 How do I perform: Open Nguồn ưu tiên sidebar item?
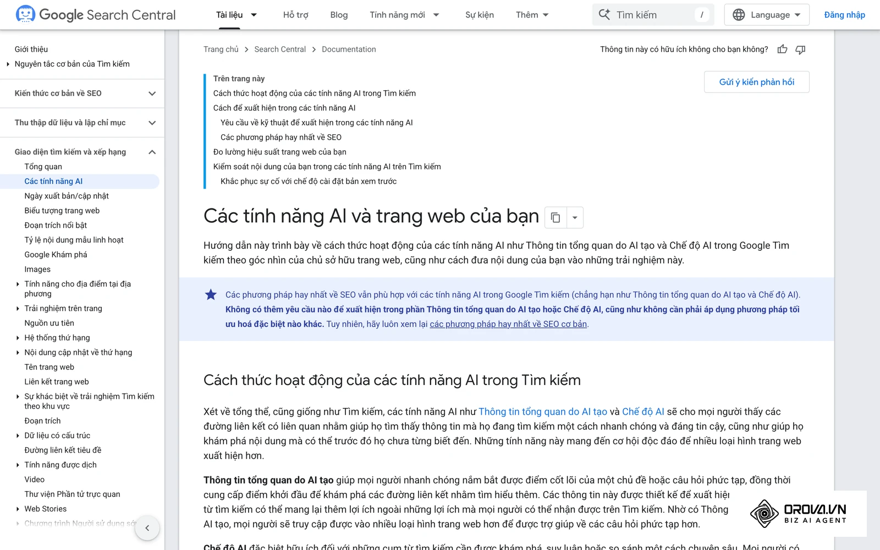tap(49, 323)
